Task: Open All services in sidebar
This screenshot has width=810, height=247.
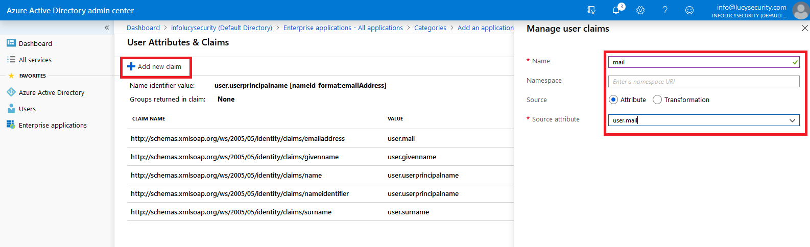Action: point(35,60)
